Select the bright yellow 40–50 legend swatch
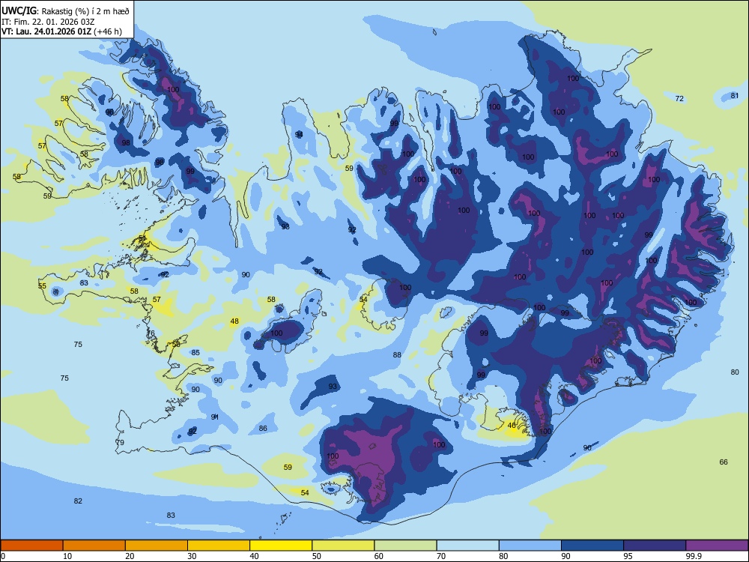This screenshot has height=562, width=749. click(x=281, y=546)
